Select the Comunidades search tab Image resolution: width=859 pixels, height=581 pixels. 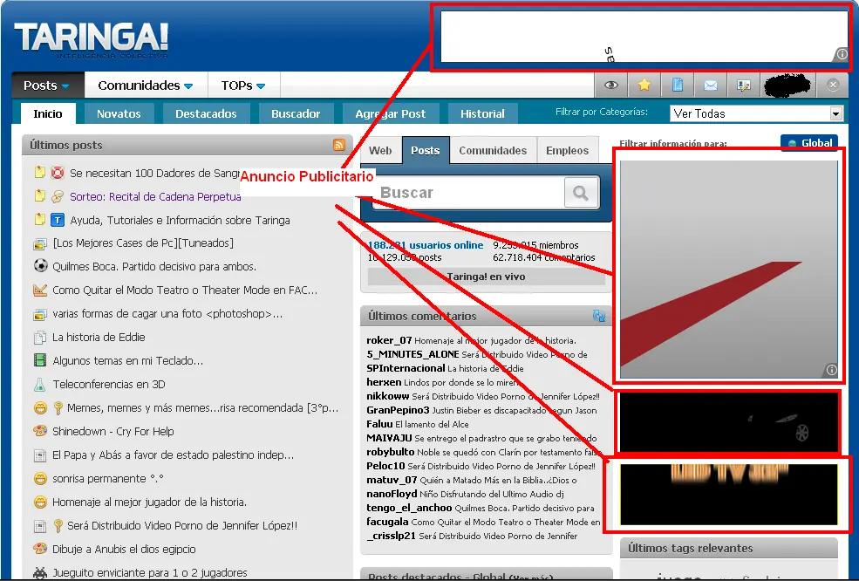(493, 150)
